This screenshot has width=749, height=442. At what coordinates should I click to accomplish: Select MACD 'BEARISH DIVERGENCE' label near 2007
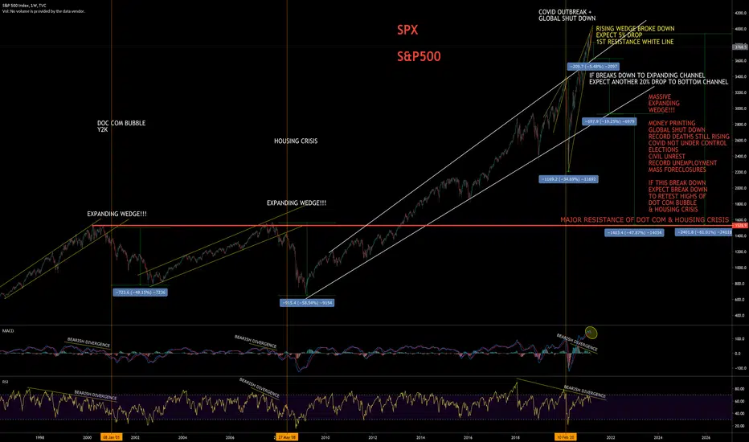pyautogui.click(x=256, y=342)
